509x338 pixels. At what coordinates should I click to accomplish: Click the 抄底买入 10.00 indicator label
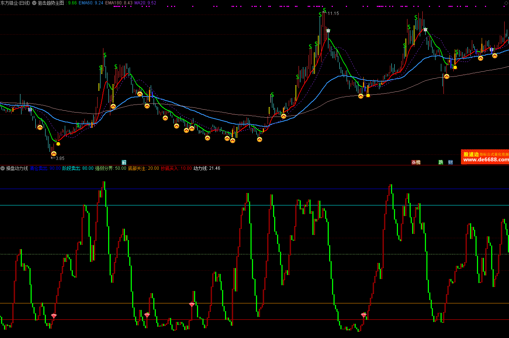tap(176, 168)
